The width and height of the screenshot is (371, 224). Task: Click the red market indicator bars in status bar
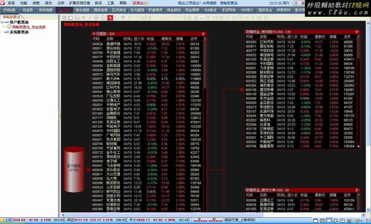[x=207, y=220]
